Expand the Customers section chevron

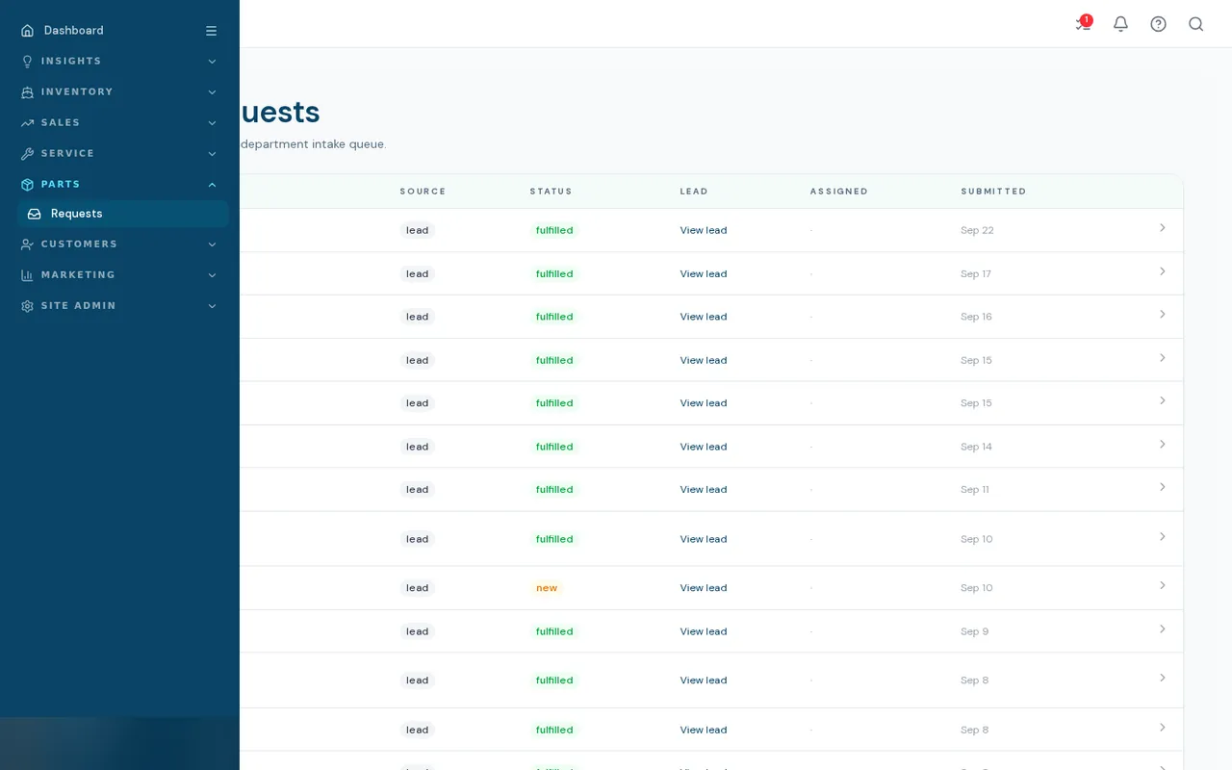pos(212,244)
